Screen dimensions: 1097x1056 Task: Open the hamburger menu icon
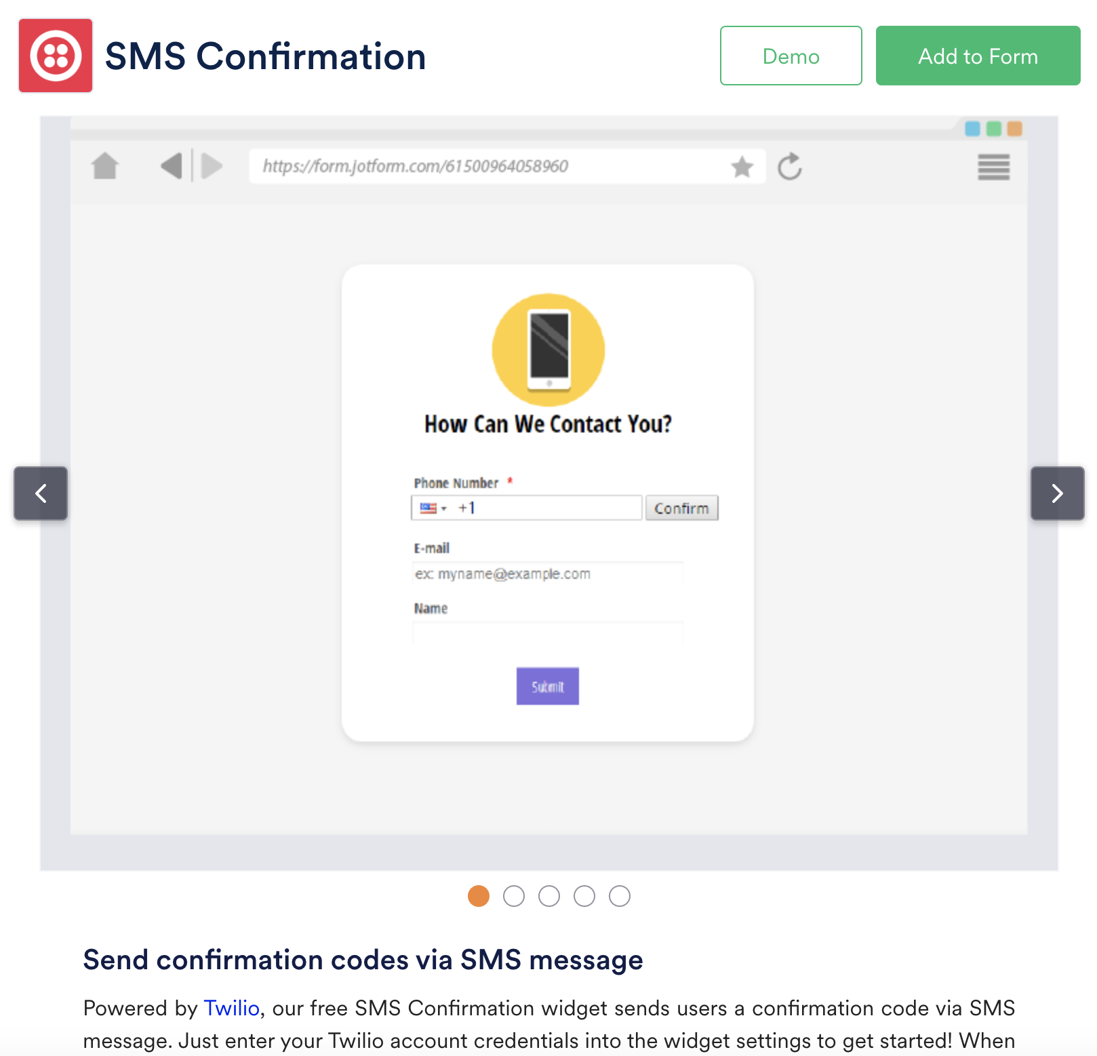tap(993, 167)
